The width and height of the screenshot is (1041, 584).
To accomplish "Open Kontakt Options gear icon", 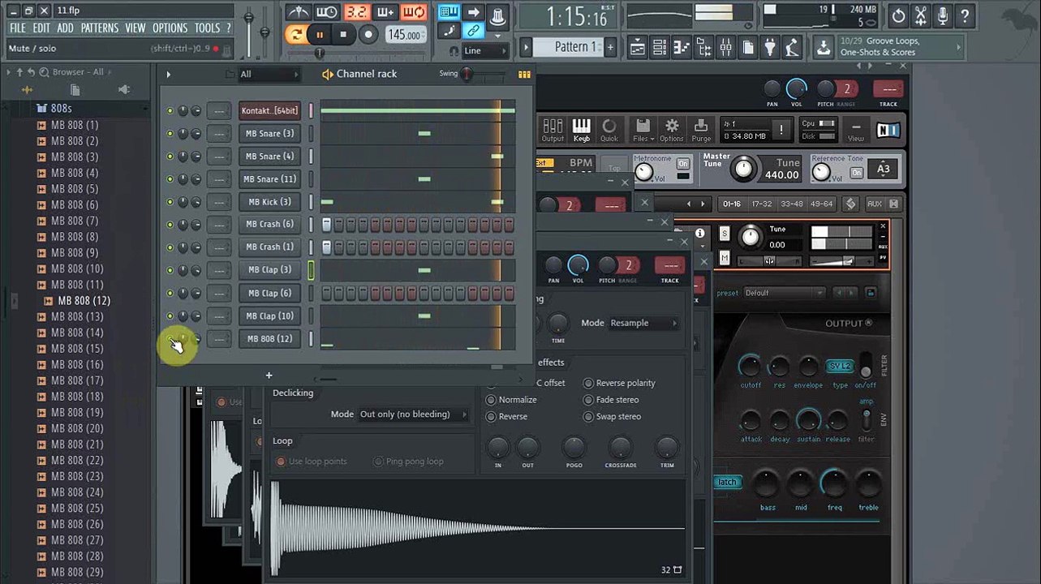I will (672, 129).
